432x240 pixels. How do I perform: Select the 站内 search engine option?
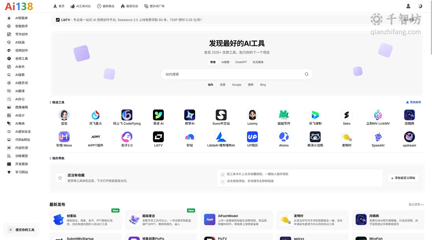click(210, 85)
